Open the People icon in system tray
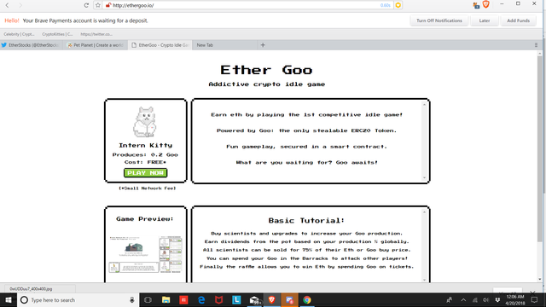 coord(450,299)
